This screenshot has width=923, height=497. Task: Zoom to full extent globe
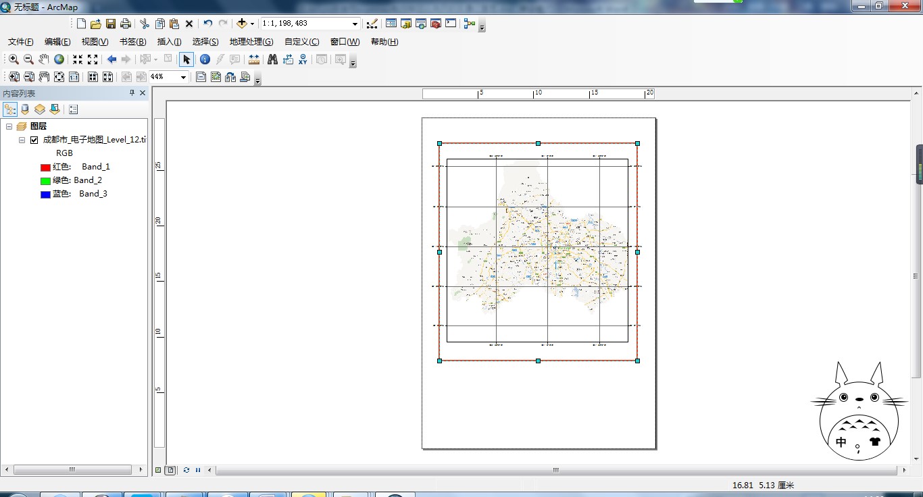59,59
